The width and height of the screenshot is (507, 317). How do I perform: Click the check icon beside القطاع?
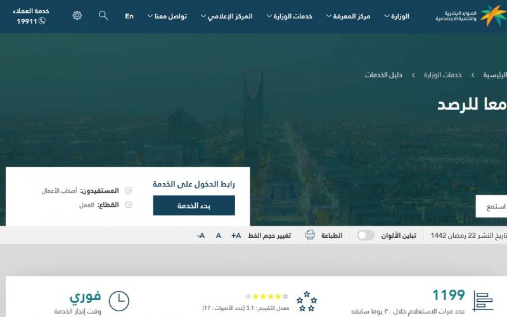tap(129, 205)
